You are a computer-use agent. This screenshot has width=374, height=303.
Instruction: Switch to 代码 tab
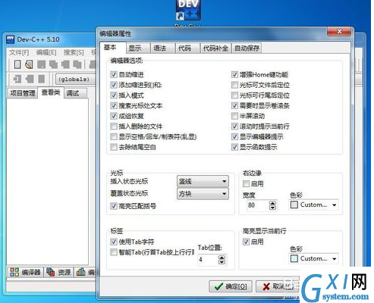coord(187,48)
